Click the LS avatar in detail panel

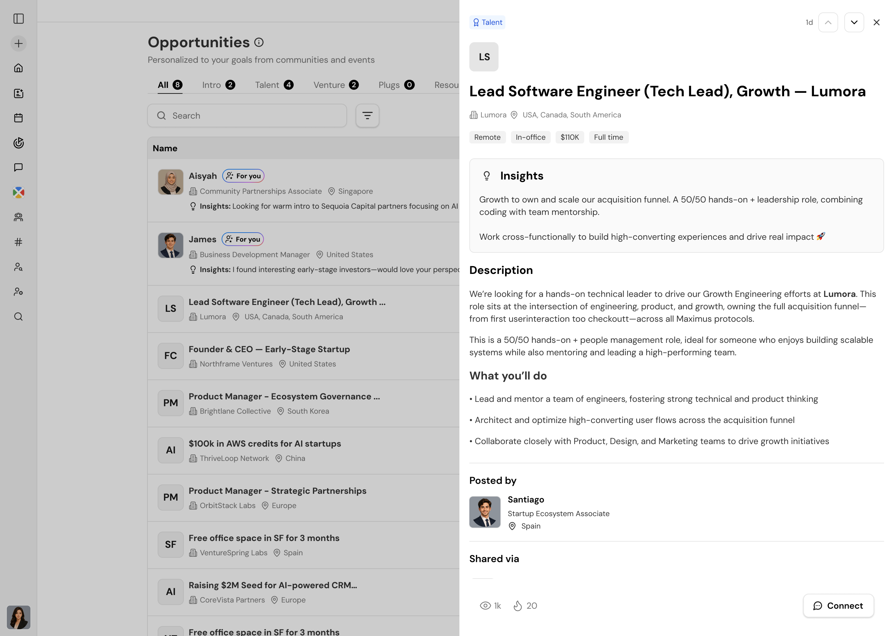point(484,57)
